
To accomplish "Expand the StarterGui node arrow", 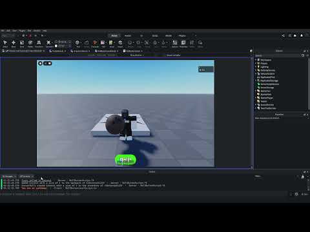I will coord(256,91).
